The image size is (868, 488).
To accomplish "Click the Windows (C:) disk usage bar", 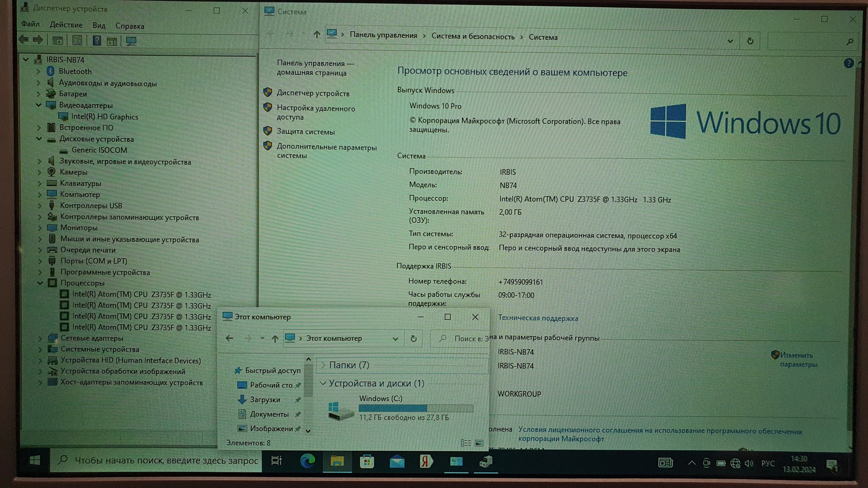I will pos(415,408).
